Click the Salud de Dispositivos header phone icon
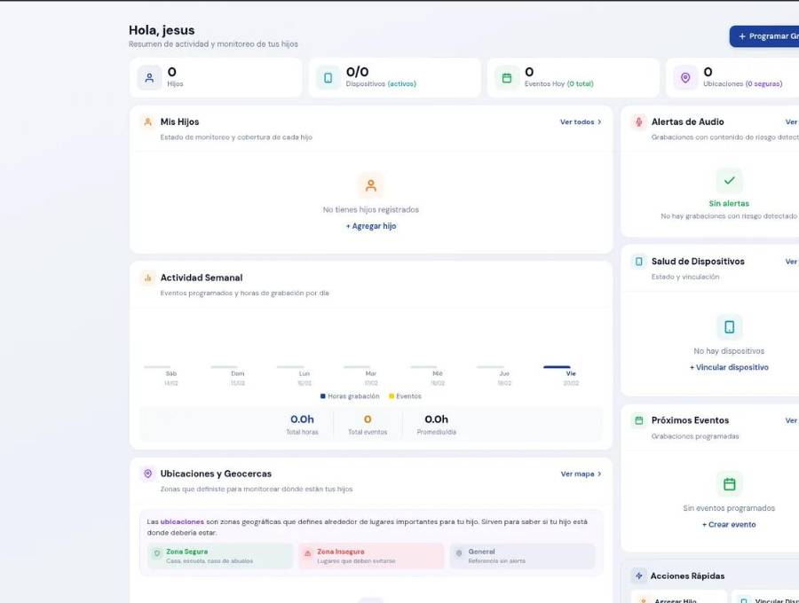This screenshot has width=799, height=603. pos(638,262)
